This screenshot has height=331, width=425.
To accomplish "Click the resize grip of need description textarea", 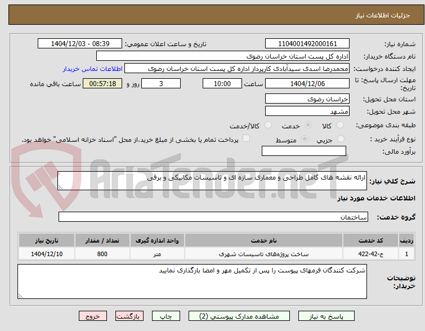I will click(60, 187).
